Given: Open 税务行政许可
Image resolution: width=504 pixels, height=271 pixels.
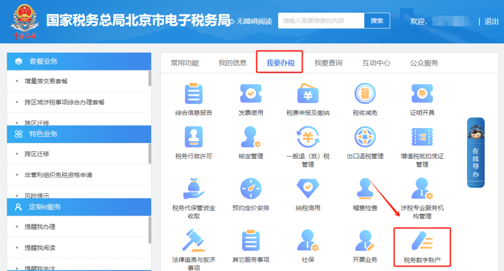Looking at the screenshot, I should (194, 136).
